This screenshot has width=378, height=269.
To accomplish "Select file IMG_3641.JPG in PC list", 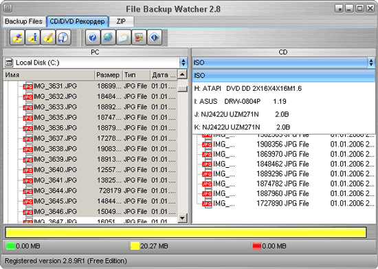I will [x=55, y=180].
